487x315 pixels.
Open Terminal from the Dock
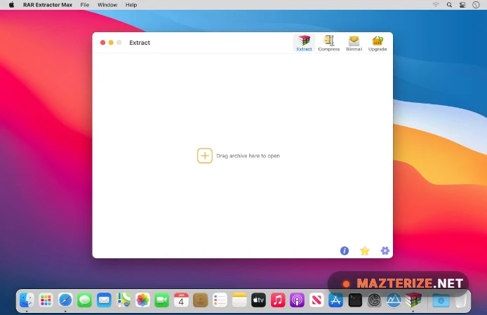pyautogui.click(x=355, y=300)
